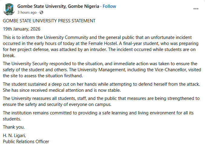
Task: Click the date "19th January, 2026"
Action: click(21, 29)
